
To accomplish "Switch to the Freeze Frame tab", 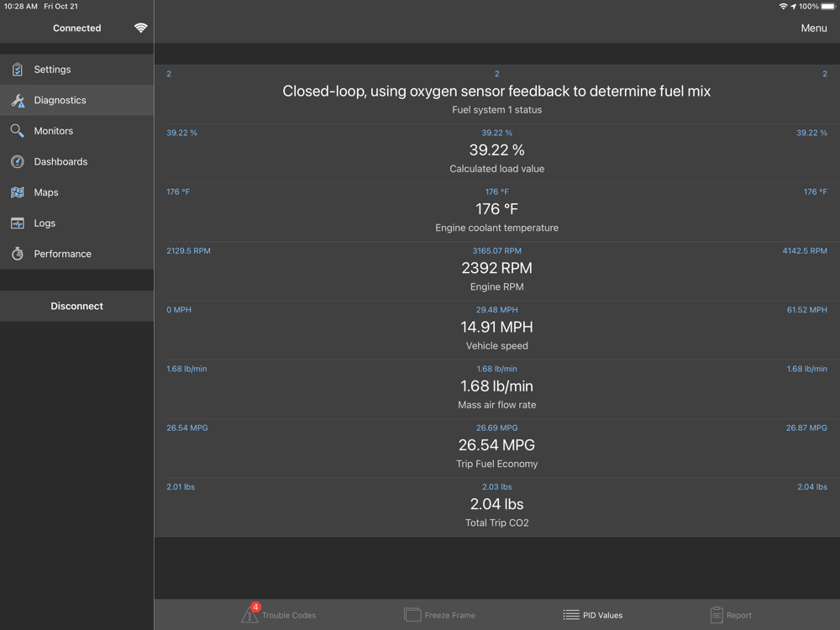I will (x=439, y=615).
